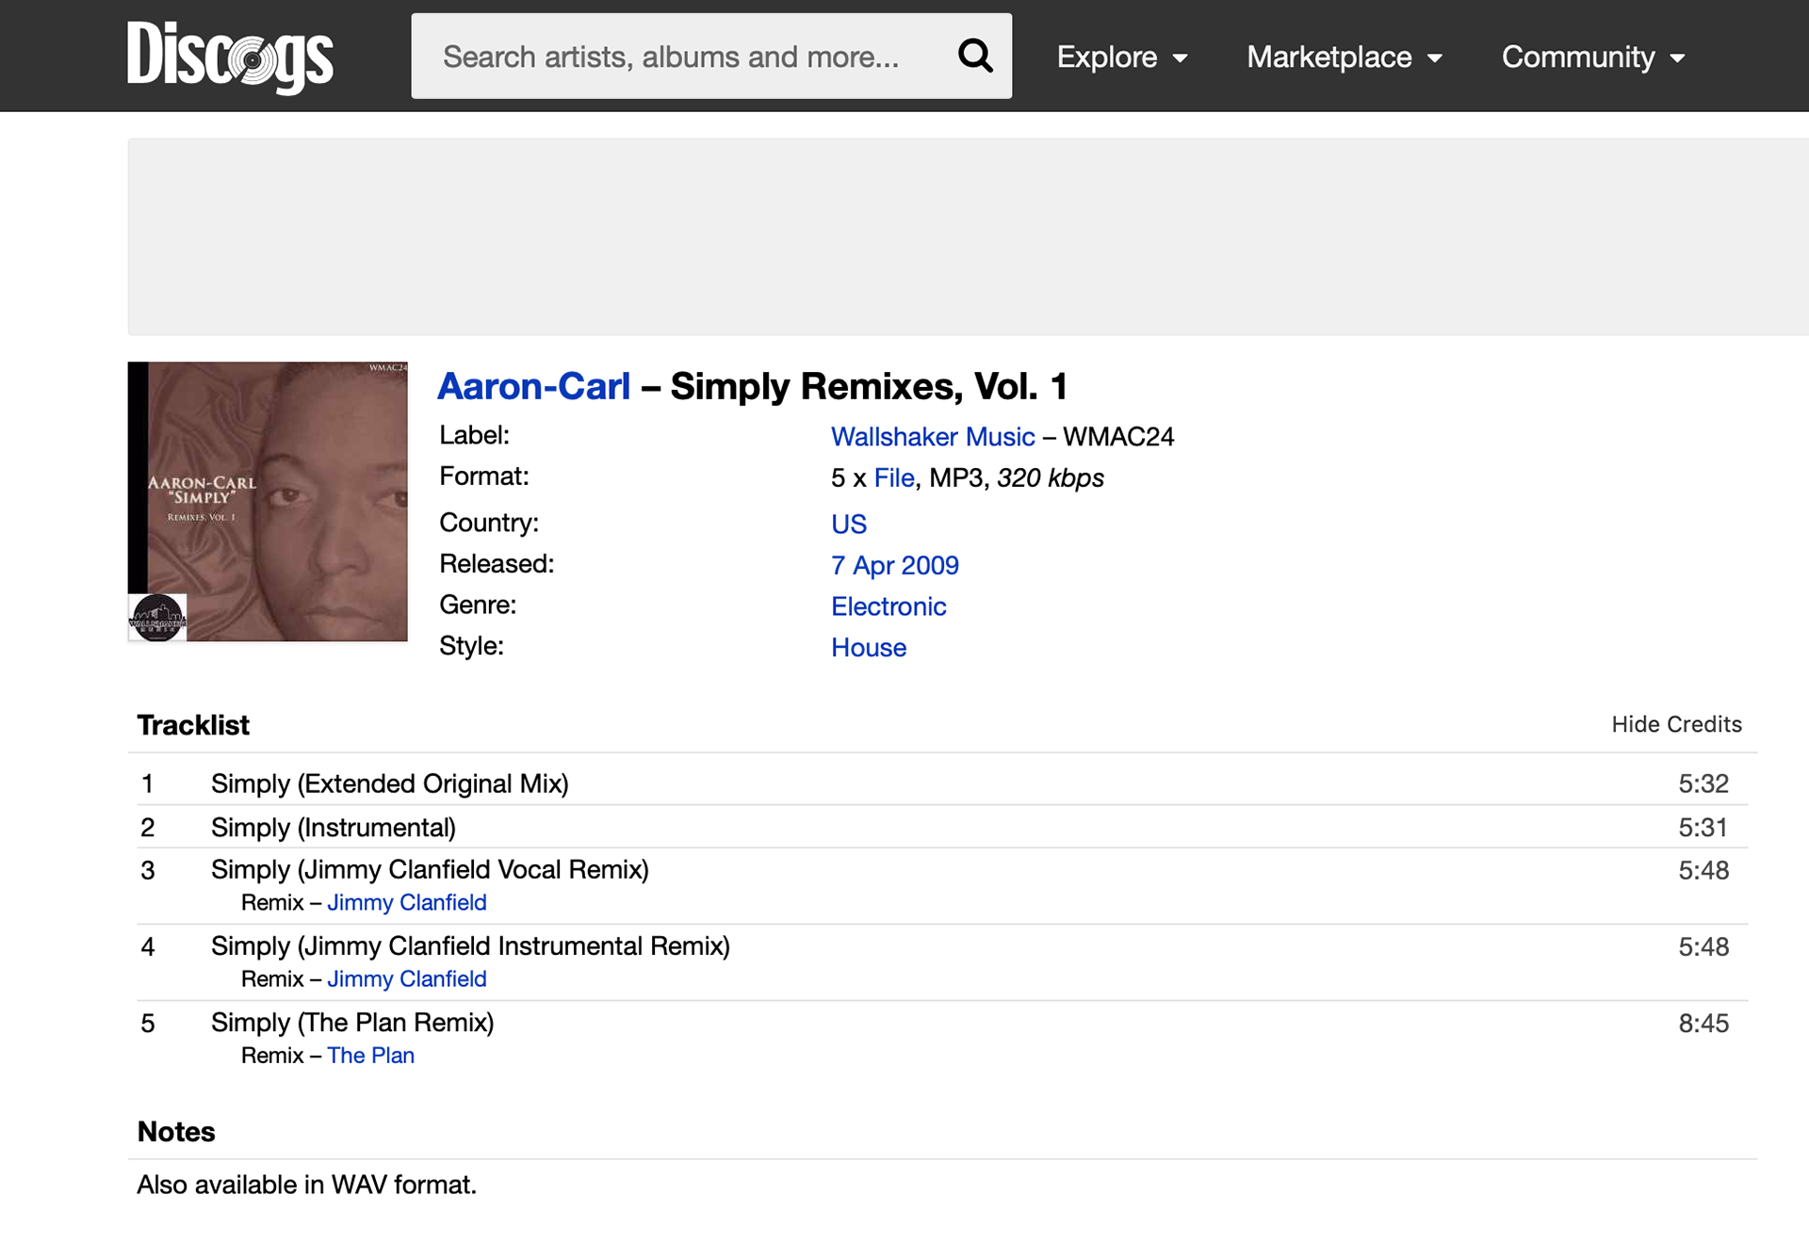Image resolution: width=1809 pixels, height=1243 pixels.
Task: Click Jimmy Clanfield link under track 4
Action: coord(406,979)
